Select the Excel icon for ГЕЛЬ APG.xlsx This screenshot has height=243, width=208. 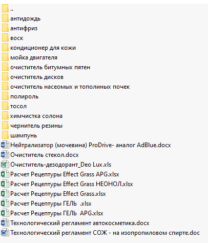pos(5,213)
